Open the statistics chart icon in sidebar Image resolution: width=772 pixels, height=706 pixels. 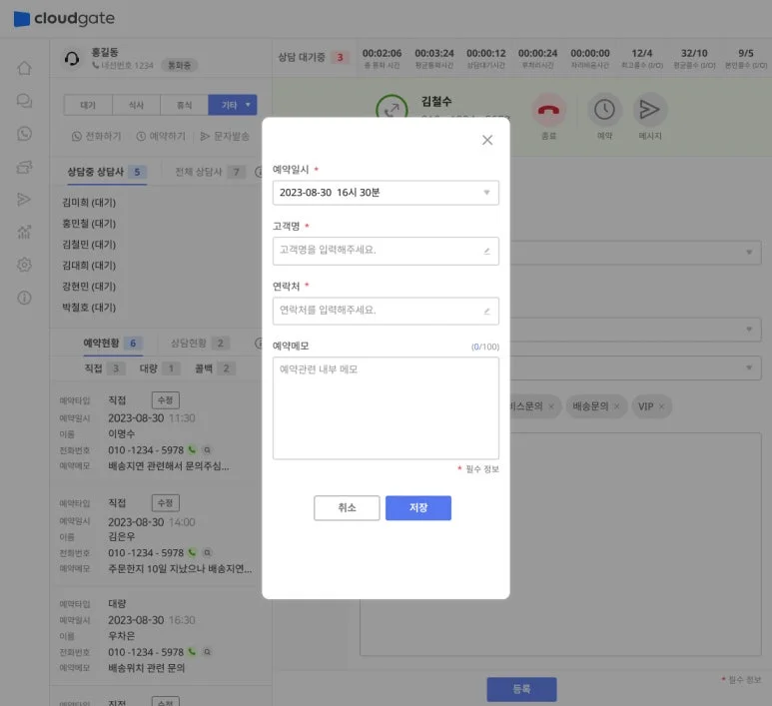pyautogui.click(x=24, y=232)
